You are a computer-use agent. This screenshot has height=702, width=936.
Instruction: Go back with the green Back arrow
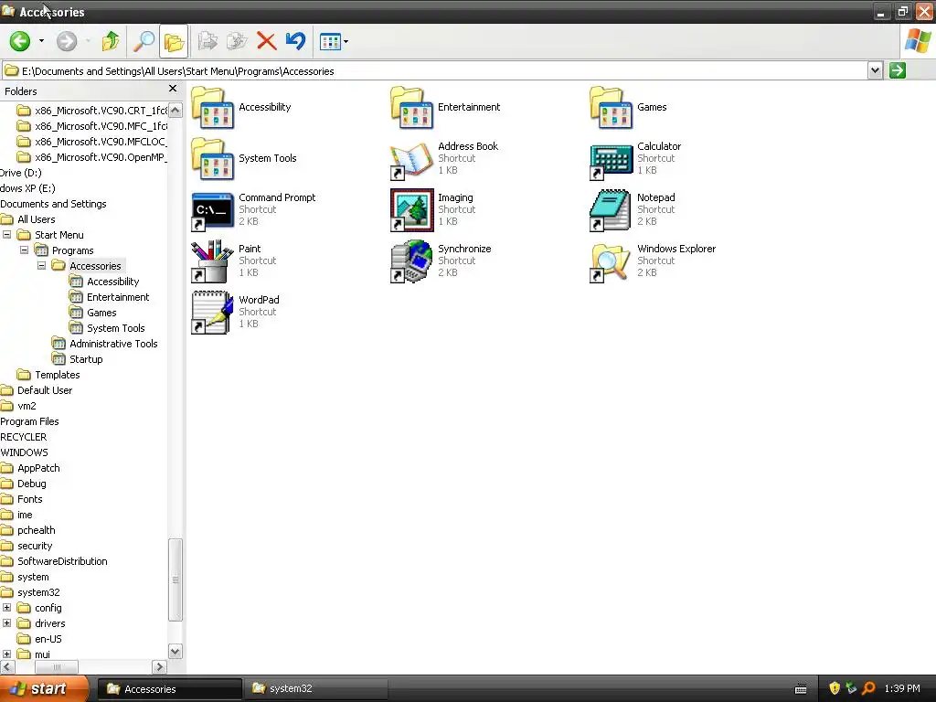click(x=20, y=41)
